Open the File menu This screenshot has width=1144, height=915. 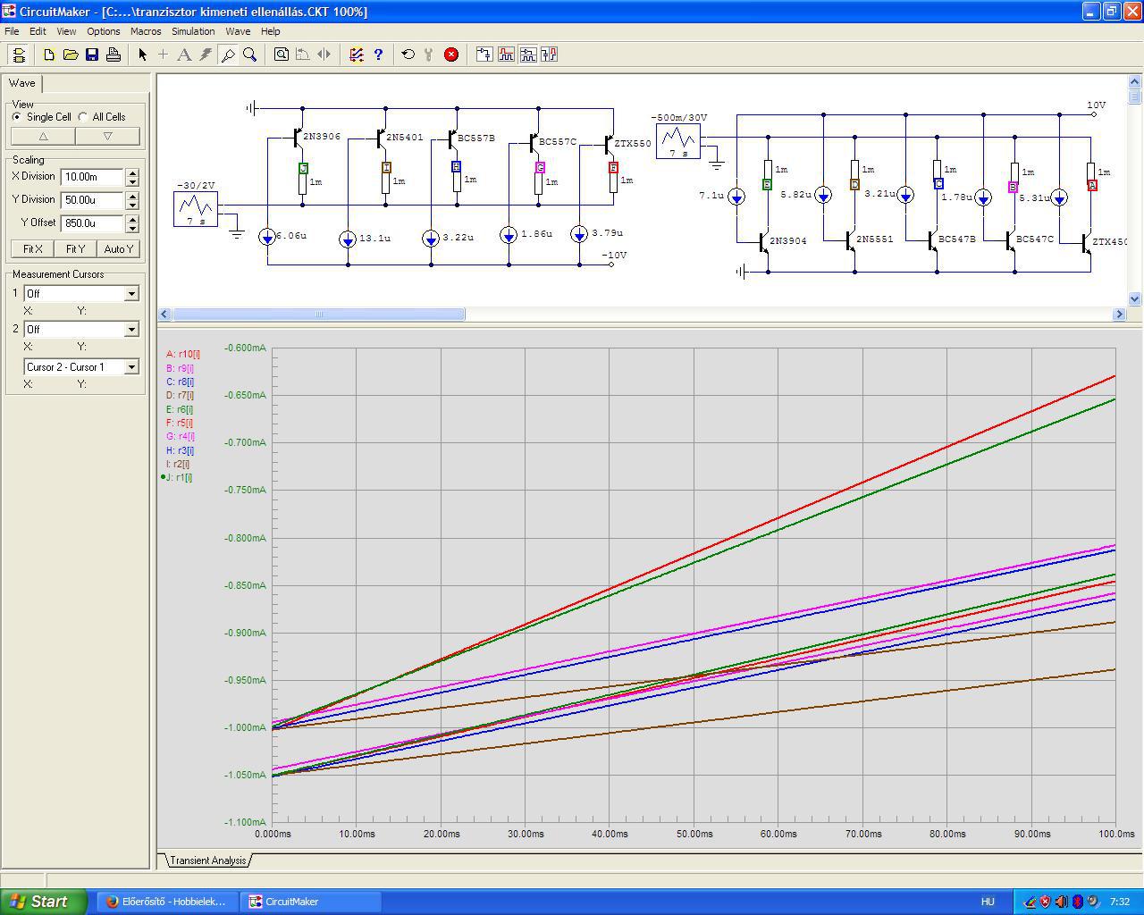click(12, 31)
